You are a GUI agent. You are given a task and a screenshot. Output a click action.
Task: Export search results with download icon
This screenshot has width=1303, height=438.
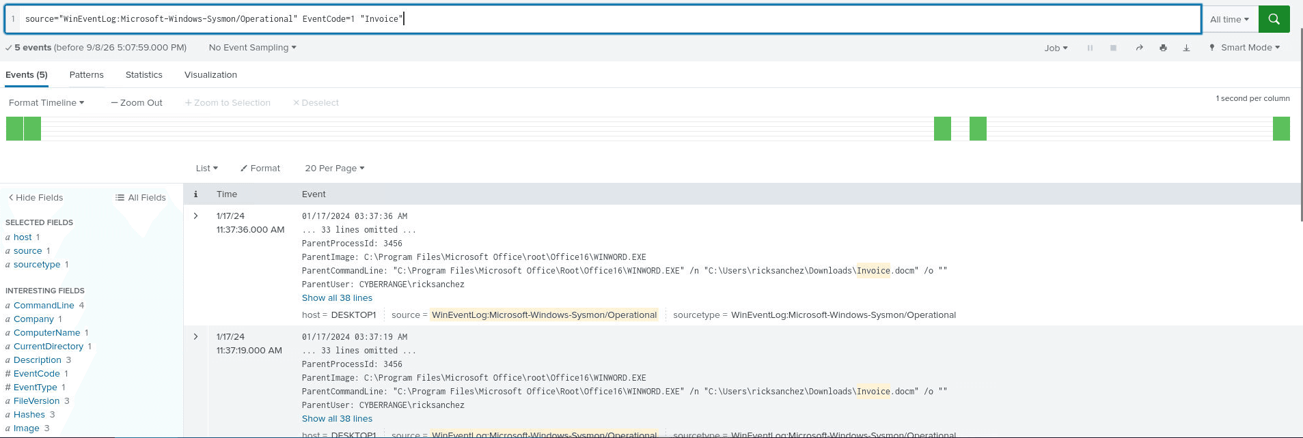(1186, 48)
